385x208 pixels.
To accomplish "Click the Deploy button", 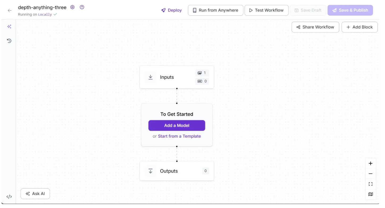I will [x=171, y=10].
